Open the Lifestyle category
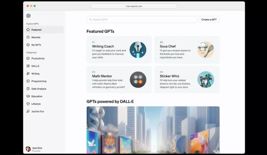Image resolution: width=267 pixels, height=155 pixels. coord(44,104)
